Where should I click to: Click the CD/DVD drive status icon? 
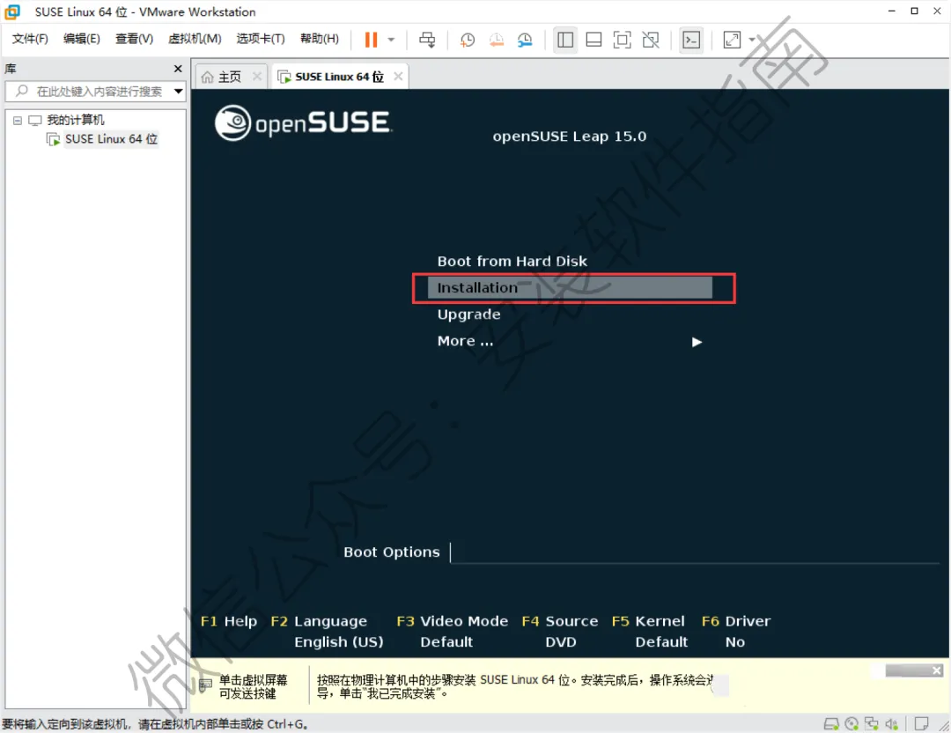(x=851, y=724)
